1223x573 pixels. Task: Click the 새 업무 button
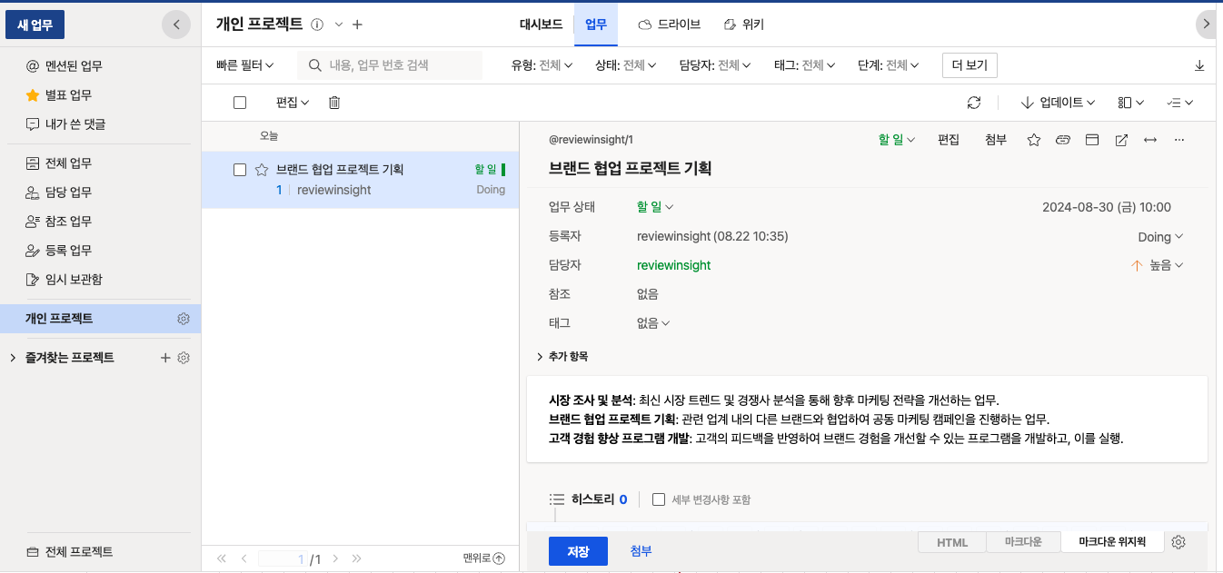(x=35, y=25)
